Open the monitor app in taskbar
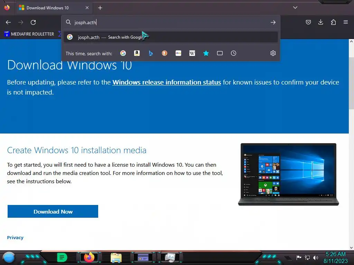354x265 pixels. [x=170, y=257]
